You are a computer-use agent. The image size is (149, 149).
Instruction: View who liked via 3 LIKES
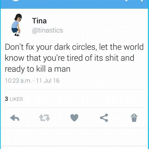14,99
